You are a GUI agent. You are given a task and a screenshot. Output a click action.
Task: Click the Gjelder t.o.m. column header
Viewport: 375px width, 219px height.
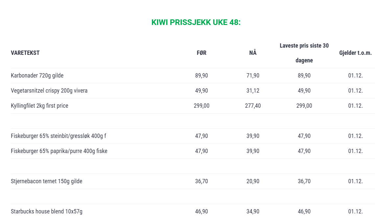(355, 53)
